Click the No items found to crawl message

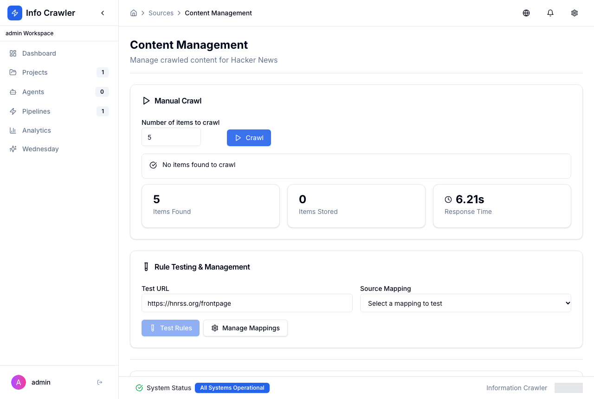[199, 165]
